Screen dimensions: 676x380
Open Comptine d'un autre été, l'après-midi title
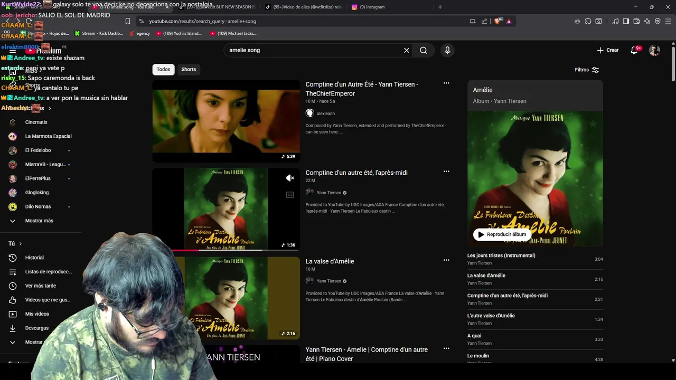click(x=356, y=173)
